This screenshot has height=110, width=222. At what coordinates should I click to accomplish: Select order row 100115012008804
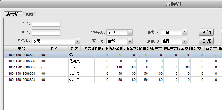point(113,73)
